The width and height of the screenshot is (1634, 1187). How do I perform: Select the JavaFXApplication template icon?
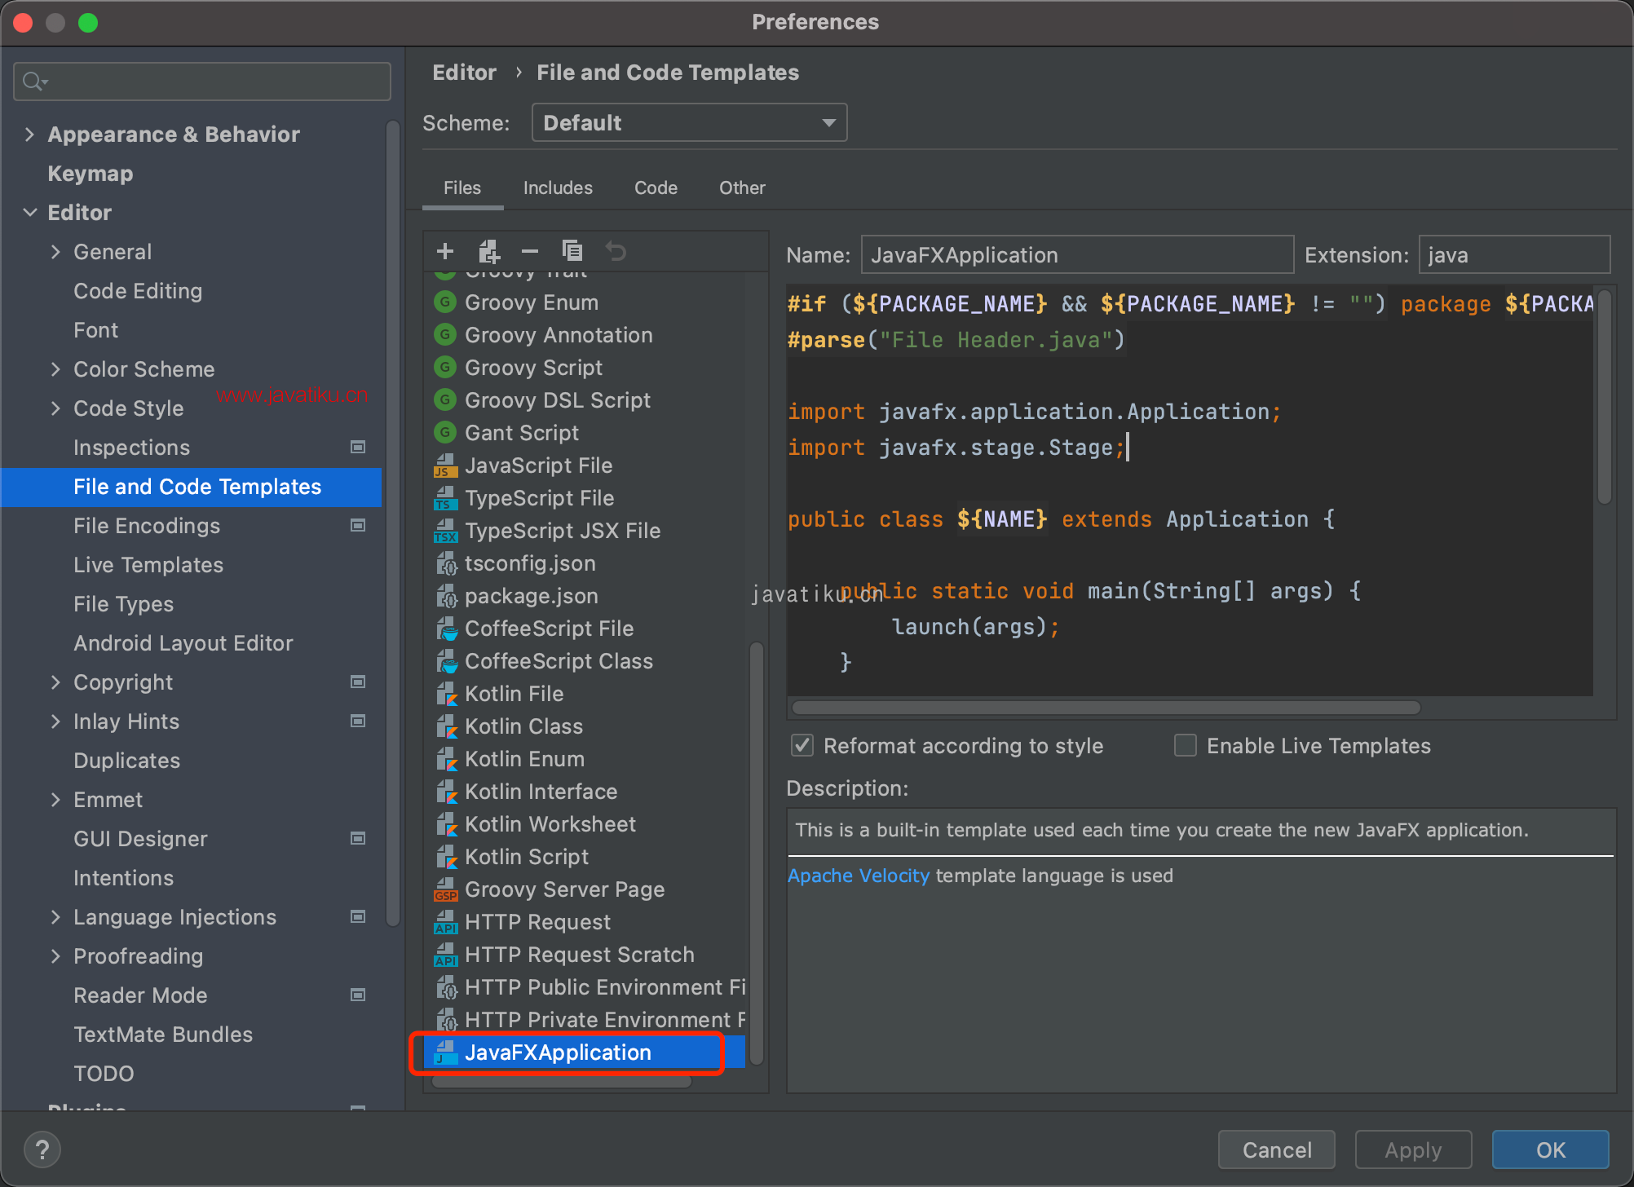[444, 1054]
